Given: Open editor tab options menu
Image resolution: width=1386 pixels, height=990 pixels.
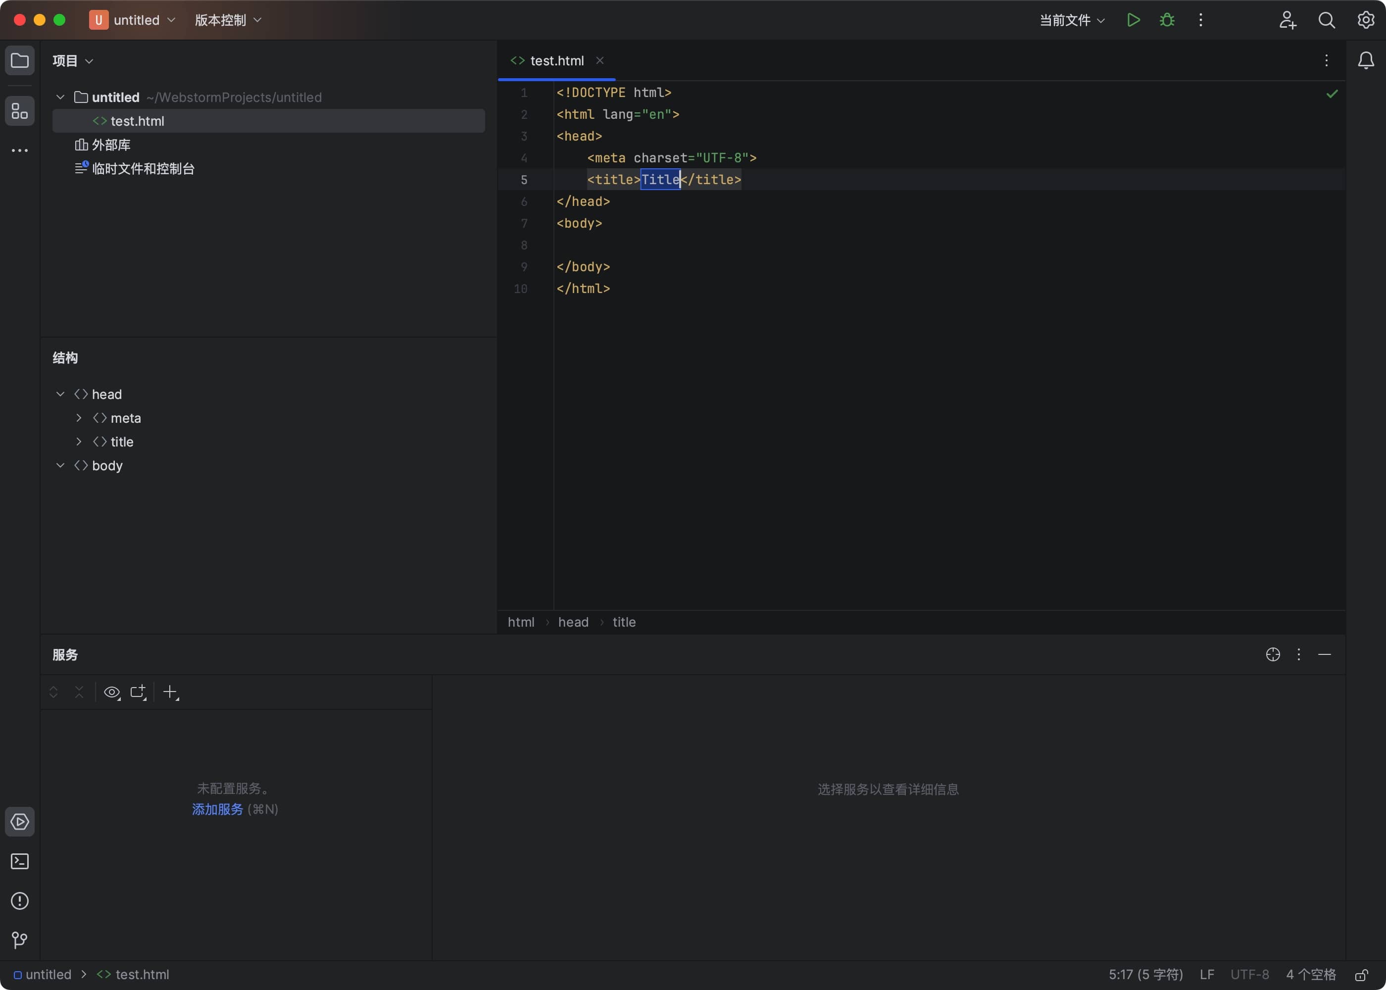Looking at the screenshot, I should pos(1326,60).
